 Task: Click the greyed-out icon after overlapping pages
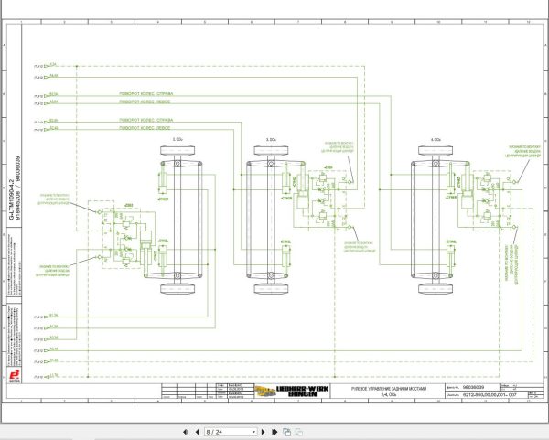299,432
